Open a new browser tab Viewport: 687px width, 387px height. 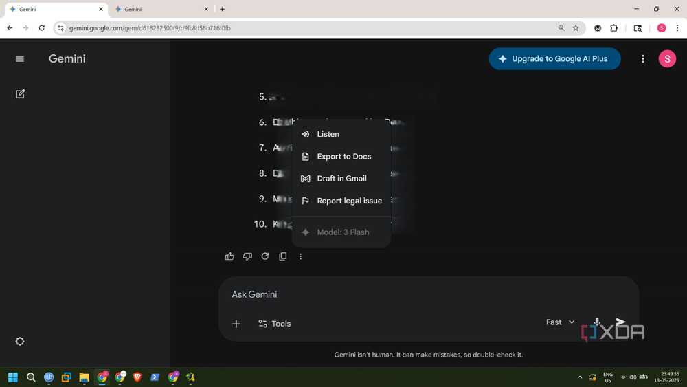[x=222, y=9]
